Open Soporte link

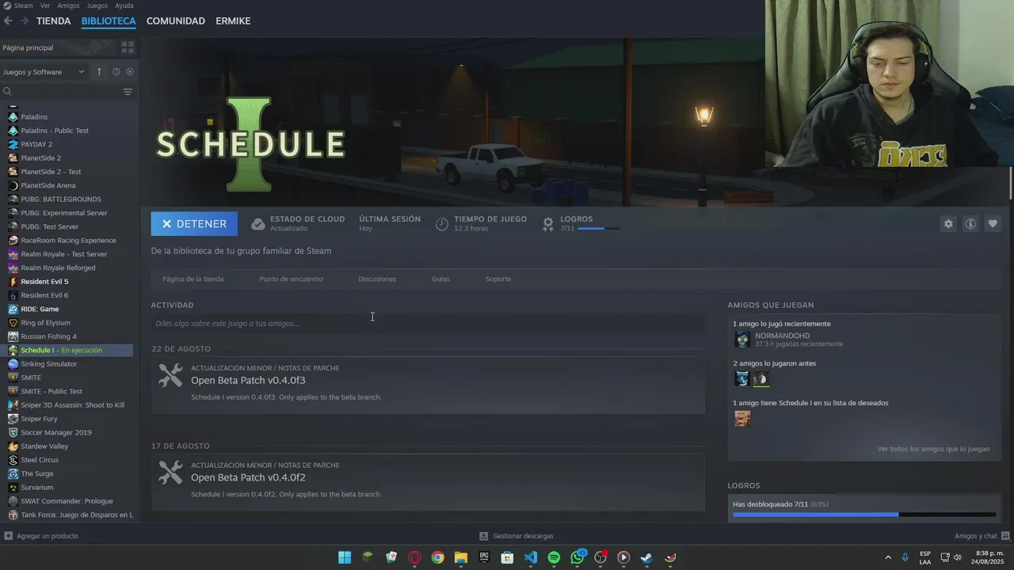click(x=498, y=279)
